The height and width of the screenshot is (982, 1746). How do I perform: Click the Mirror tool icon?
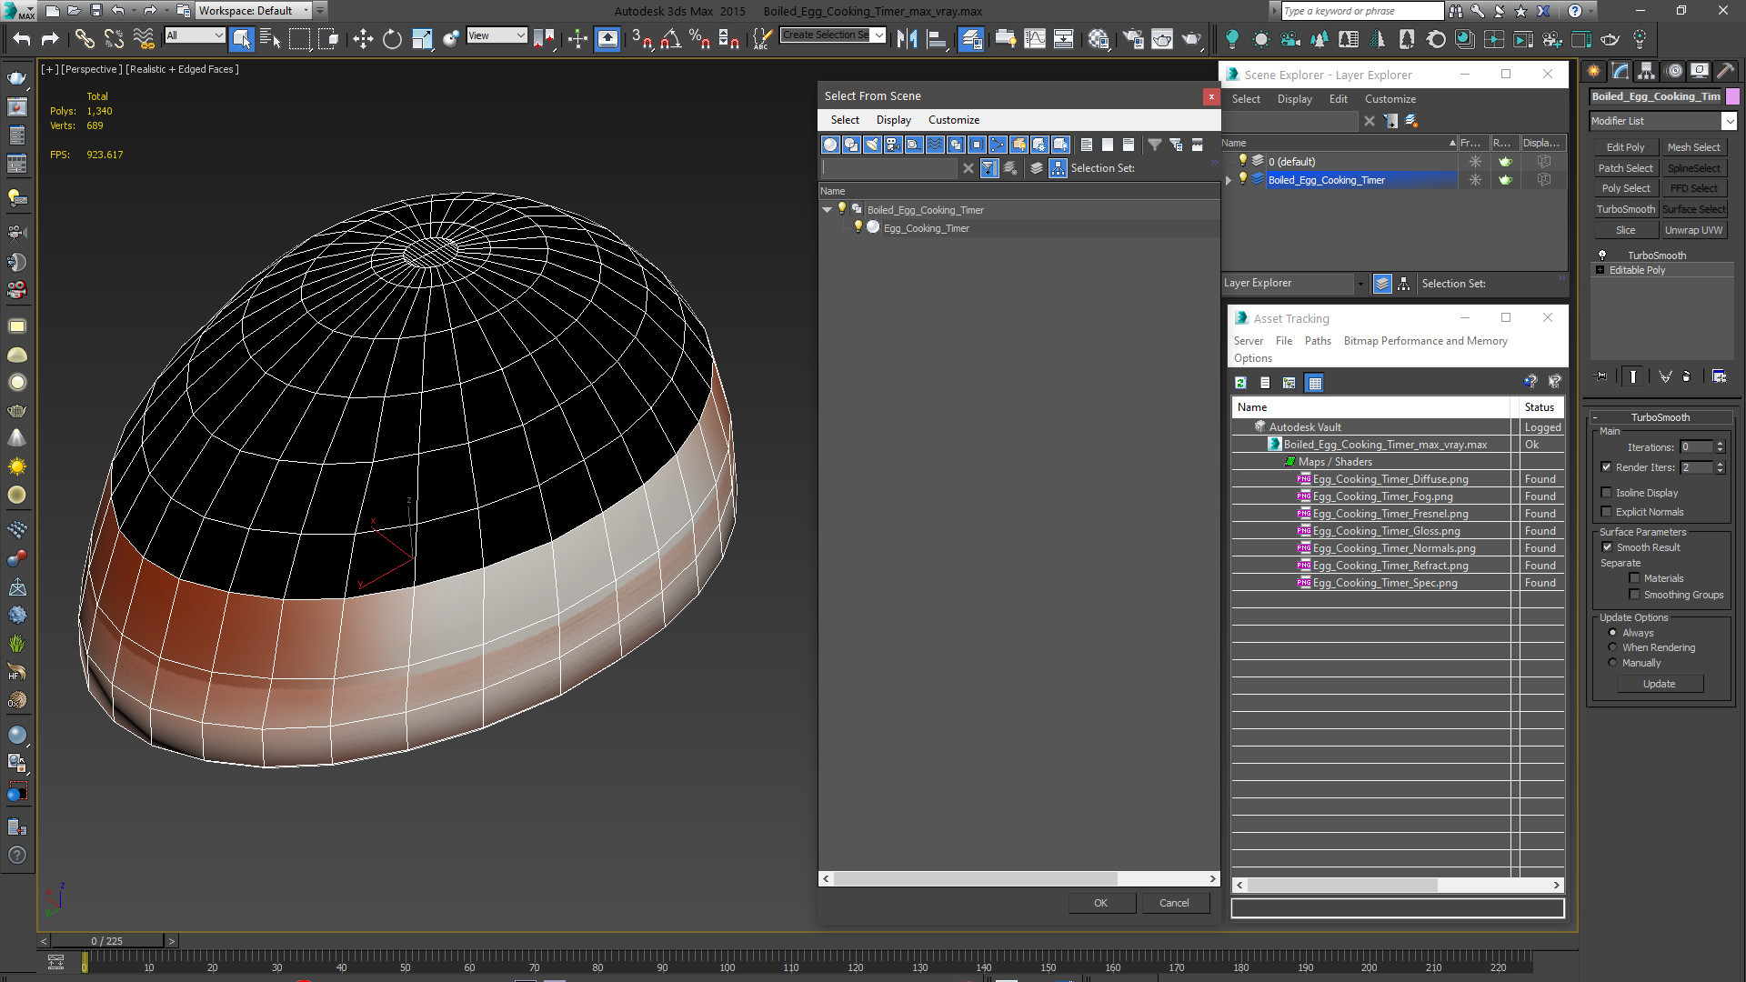(x=907, y=38)
